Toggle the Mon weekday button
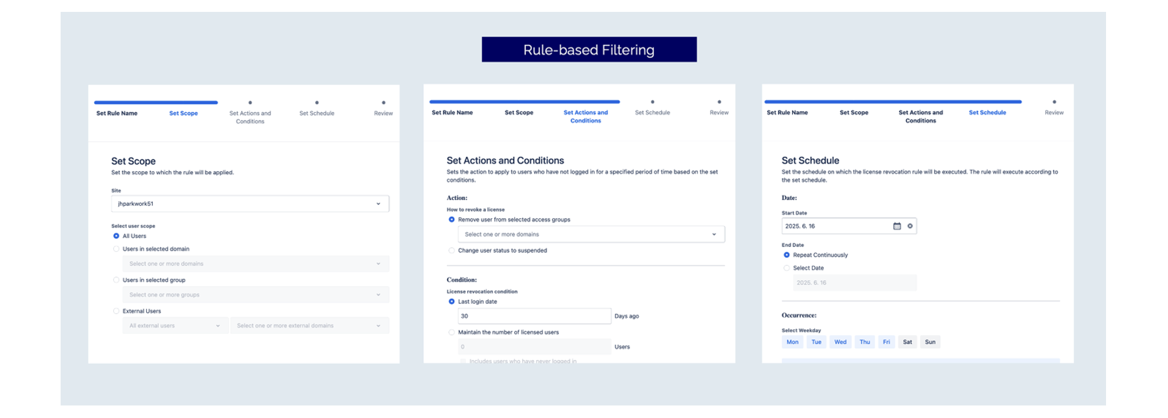Screen dimensions: 1168x418 tap(792, 342)
